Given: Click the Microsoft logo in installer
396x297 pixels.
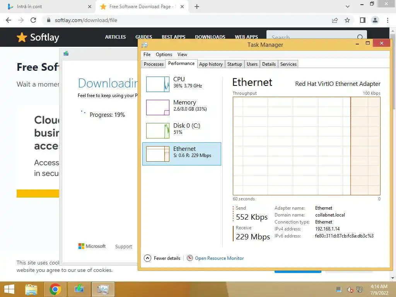Looking at the screenshot, I should [92, 246].
